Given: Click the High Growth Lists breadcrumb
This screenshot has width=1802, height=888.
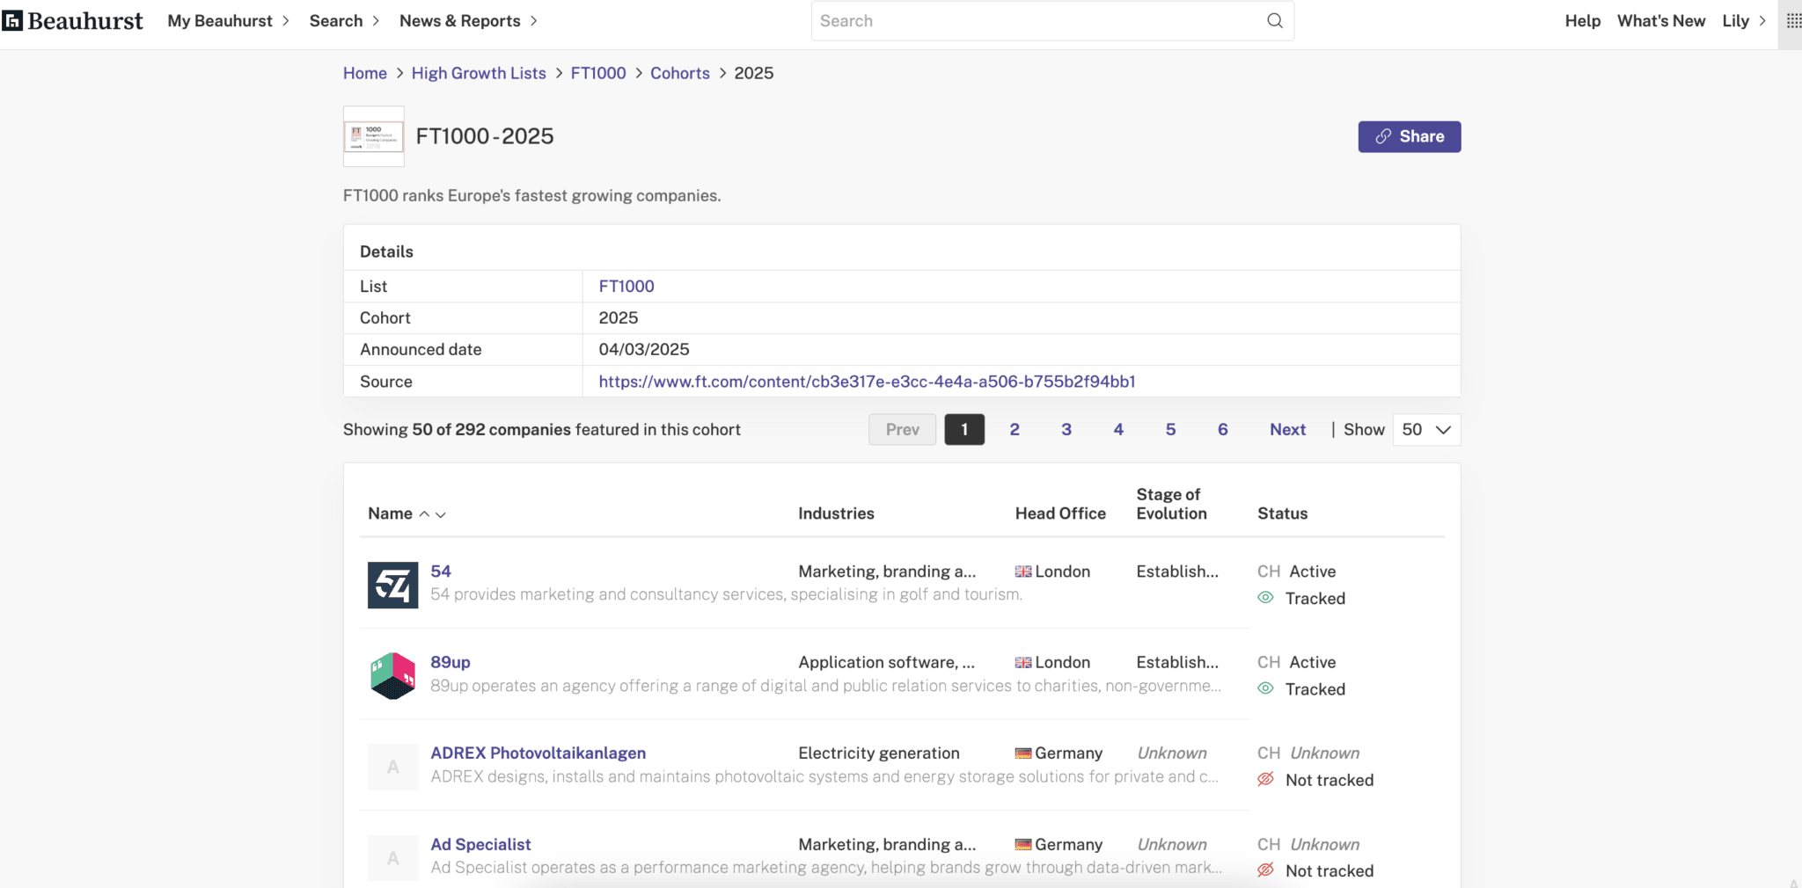Looking at the screenshot, I should [479, 73].
